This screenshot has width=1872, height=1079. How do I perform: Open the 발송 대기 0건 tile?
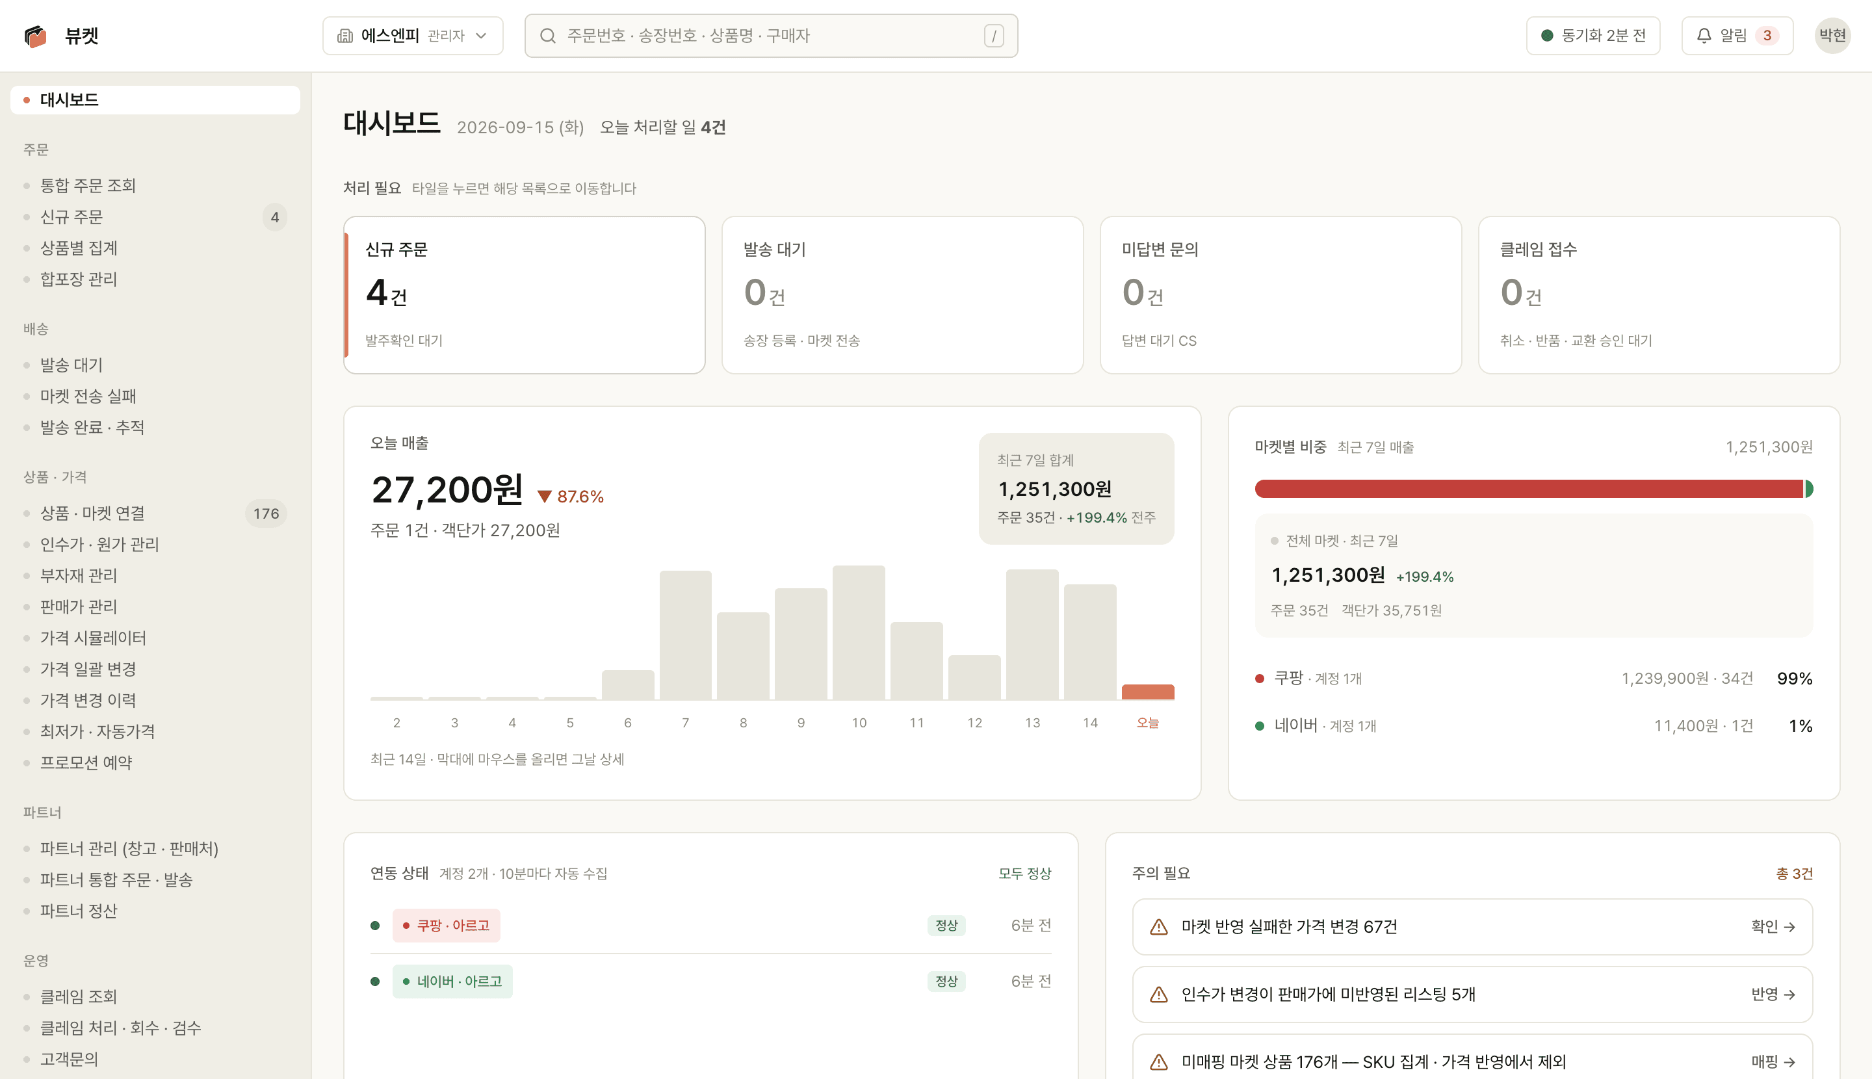(902, 295)
